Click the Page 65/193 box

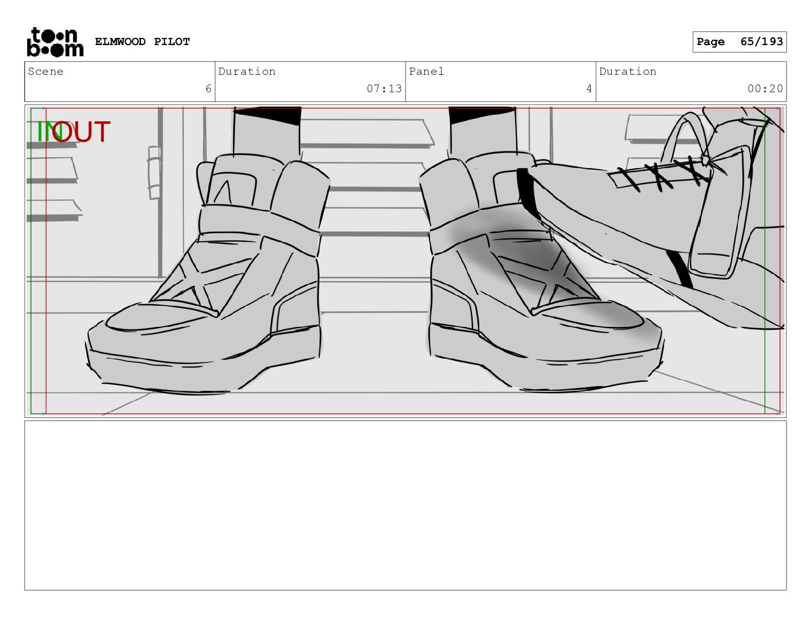(x=739, y=42)
